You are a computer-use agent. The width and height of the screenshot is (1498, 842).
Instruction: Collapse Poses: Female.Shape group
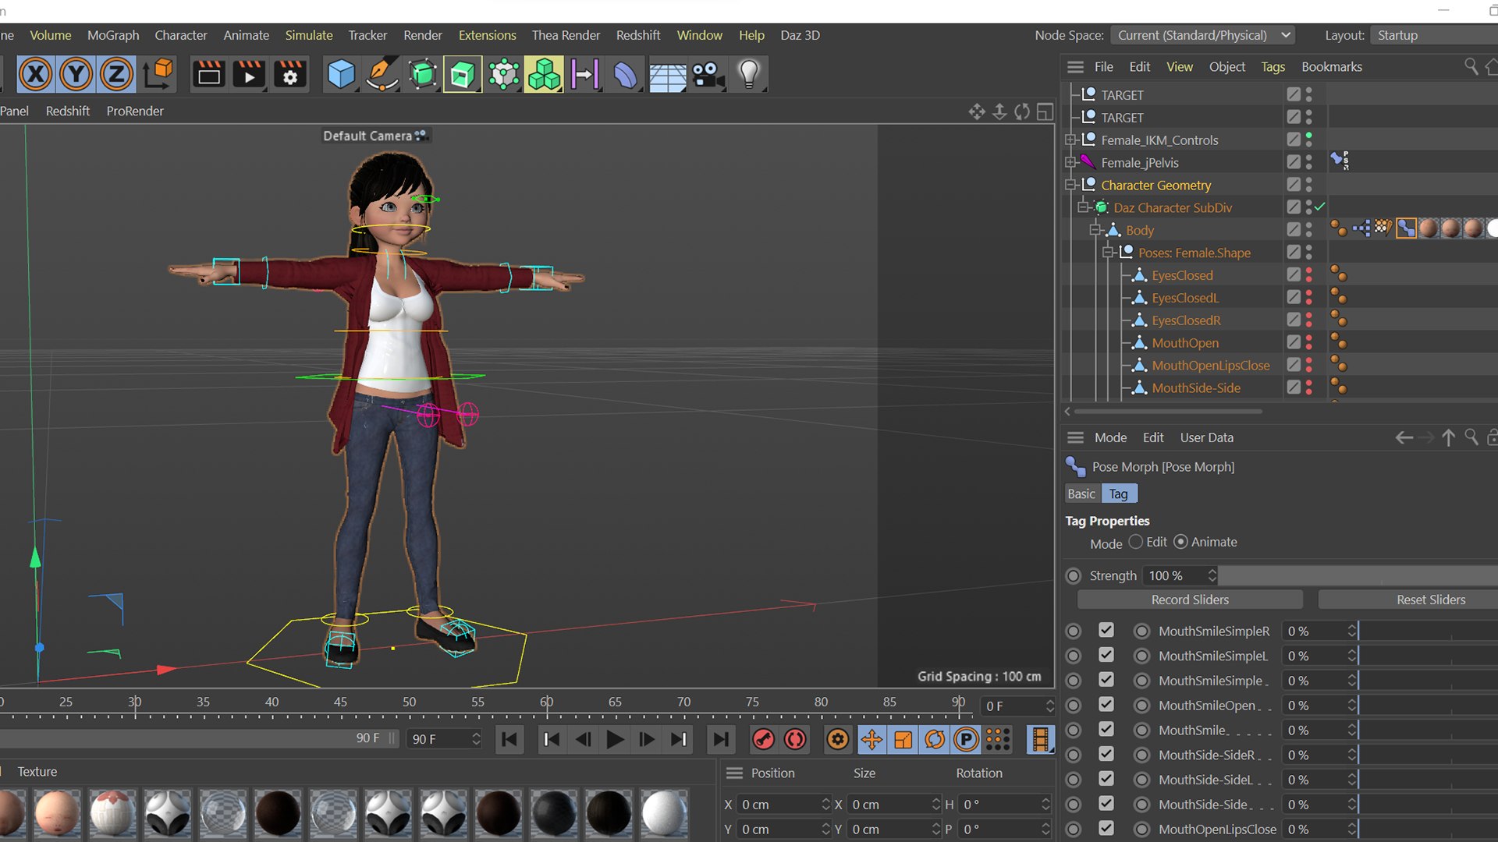coord(1108,253)
